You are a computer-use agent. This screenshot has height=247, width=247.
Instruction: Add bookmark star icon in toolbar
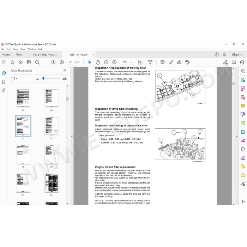click(x=12, y=62)
